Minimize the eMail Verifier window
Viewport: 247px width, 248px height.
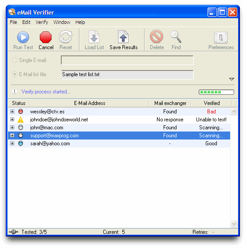[212, 12]
